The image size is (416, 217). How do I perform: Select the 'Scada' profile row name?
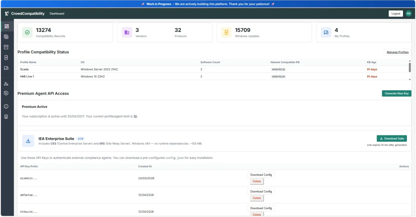coord(24,69)
